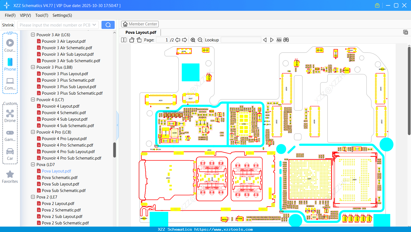The width and height of the screenshot is (411, 232).
Task: Collapse the Pova 2 (LE7 tree group
Action: [33, 197]
